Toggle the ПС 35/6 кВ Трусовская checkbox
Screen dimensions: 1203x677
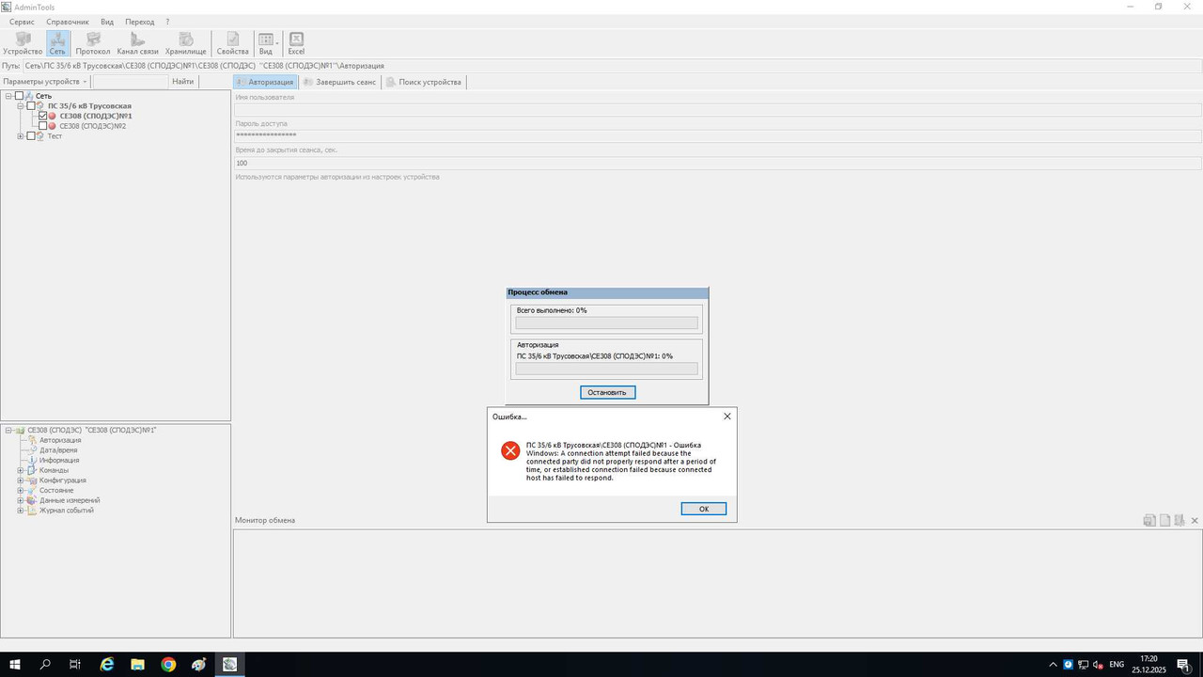[x=31, y=106]
